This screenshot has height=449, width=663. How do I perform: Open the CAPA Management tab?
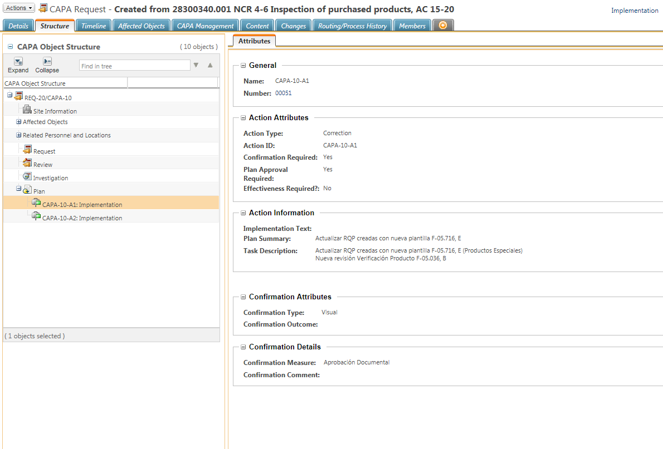pyautogui.click(x=205, y=26)
